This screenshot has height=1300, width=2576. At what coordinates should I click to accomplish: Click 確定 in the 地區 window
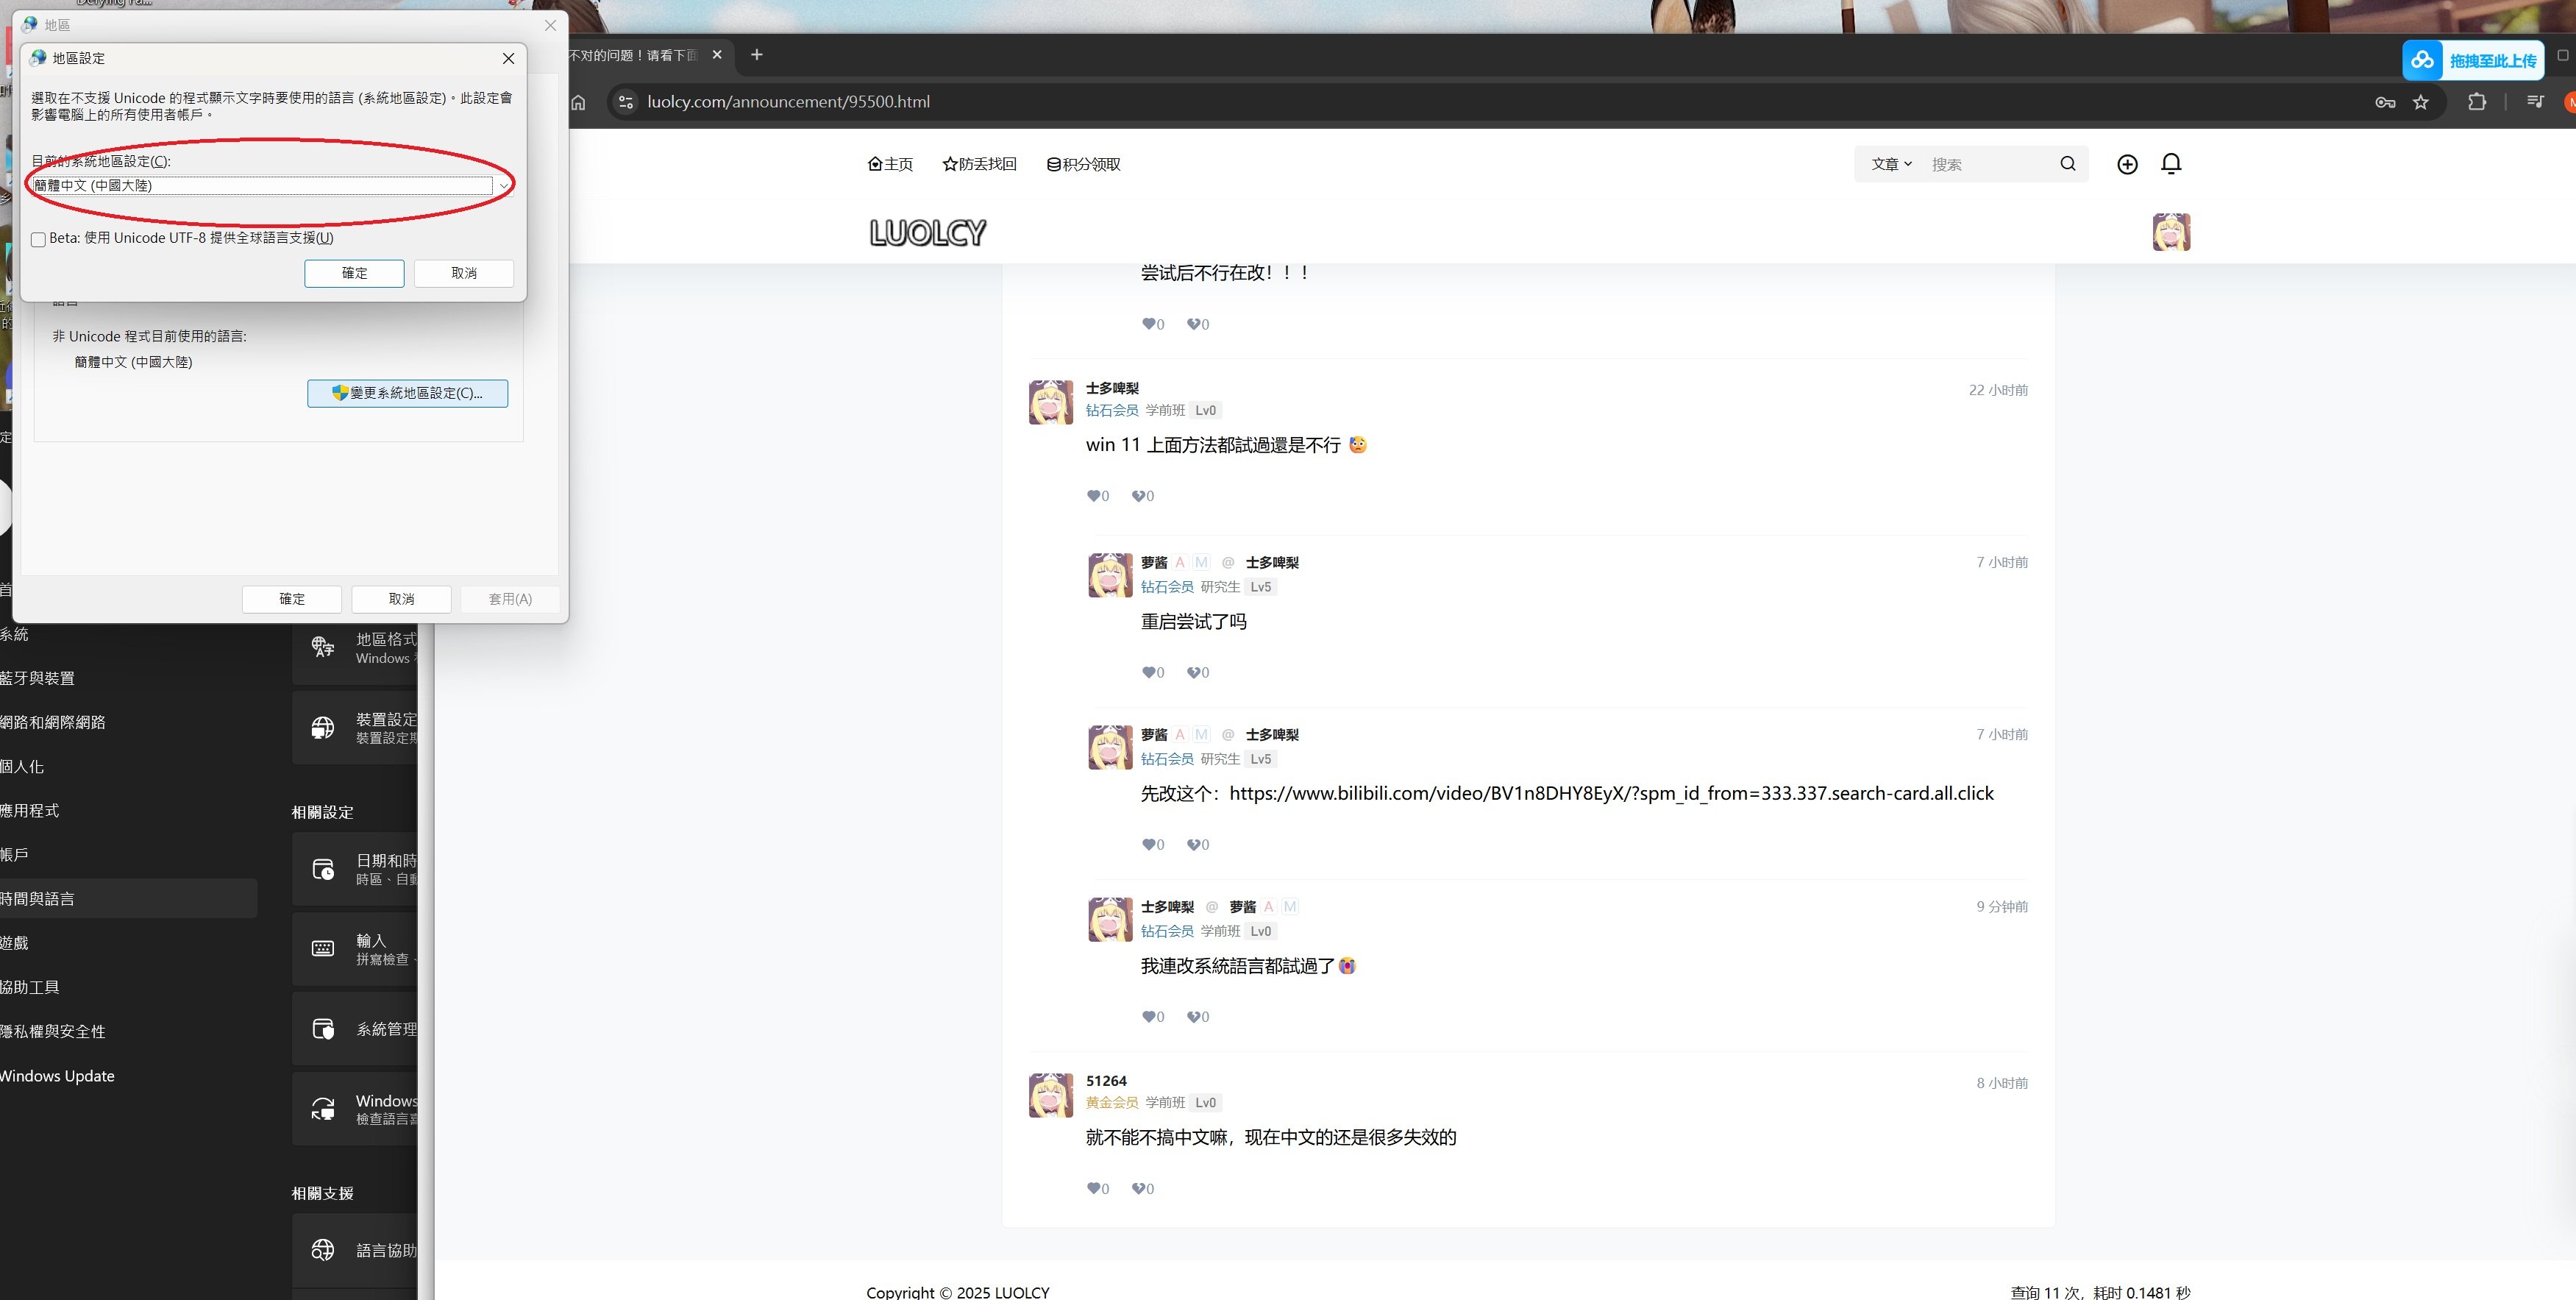click(292, 599)
